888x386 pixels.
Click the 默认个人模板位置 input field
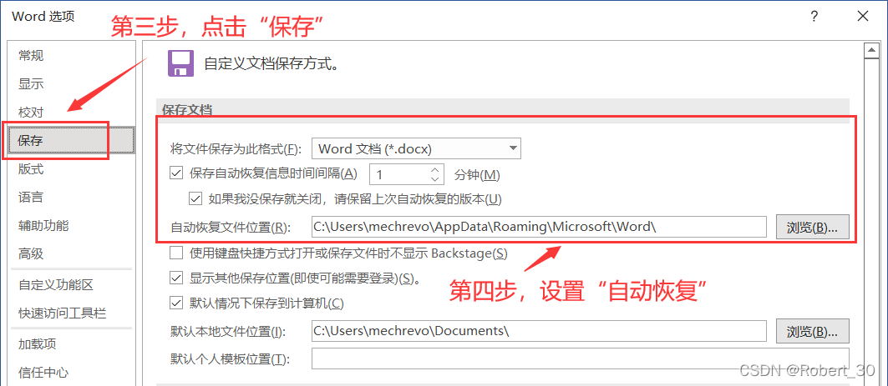click(580, 358)
